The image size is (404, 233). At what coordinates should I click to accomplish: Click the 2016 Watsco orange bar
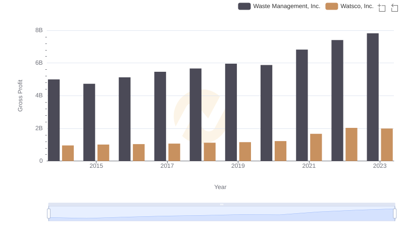(139, 153)
